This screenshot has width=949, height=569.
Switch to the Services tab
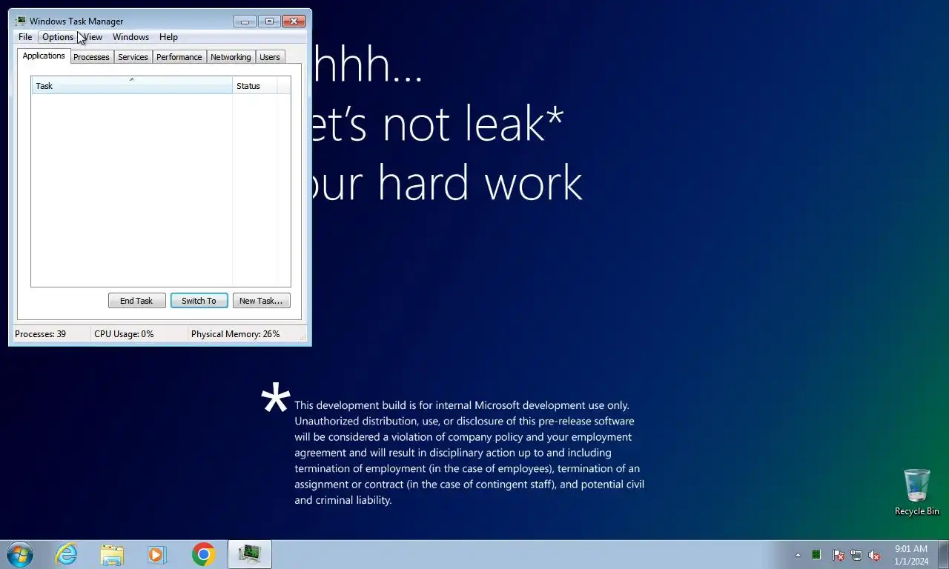coord(133,57)
